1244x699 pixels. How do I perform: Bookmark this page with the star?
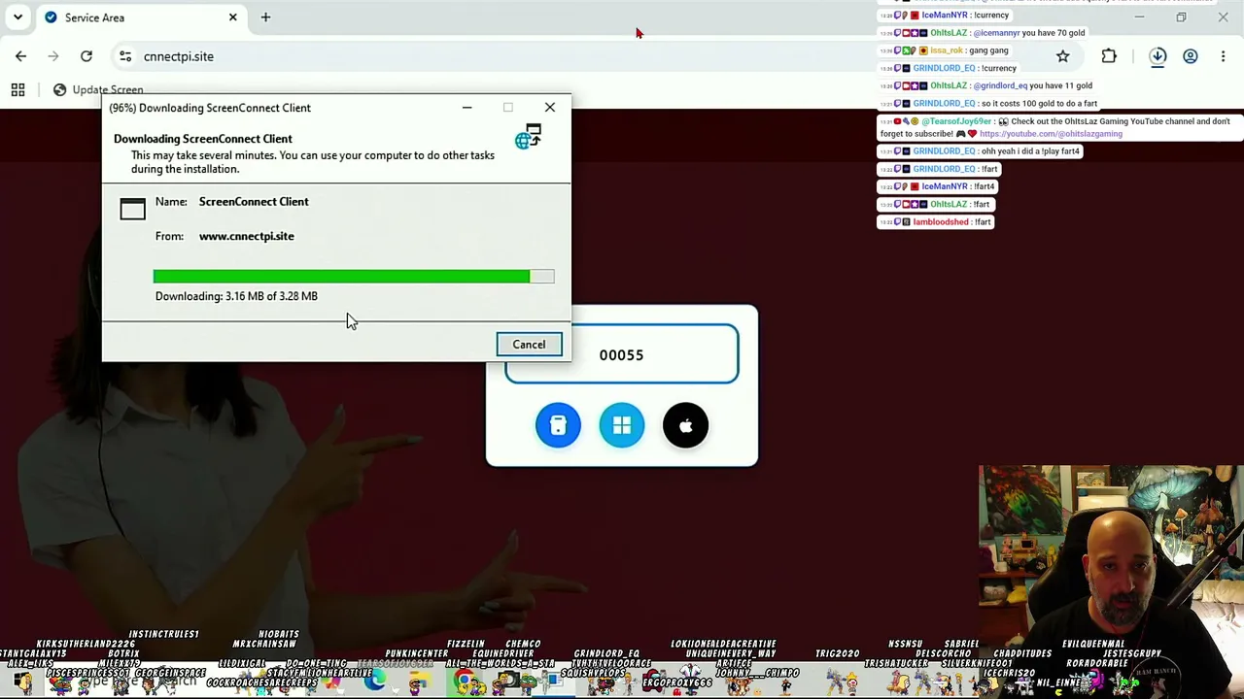[x=1063, y=56]
